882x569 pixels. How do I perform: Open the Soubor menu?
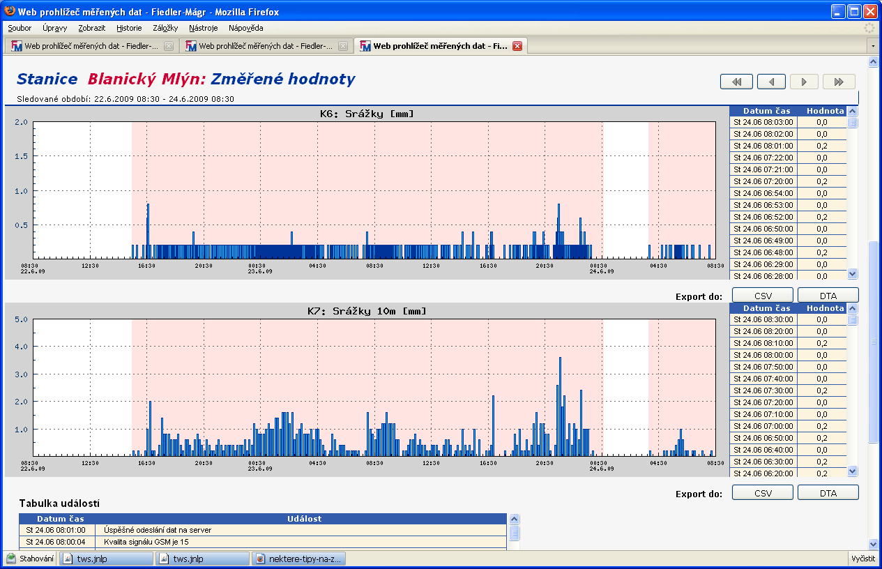click(x=20, y=28)
